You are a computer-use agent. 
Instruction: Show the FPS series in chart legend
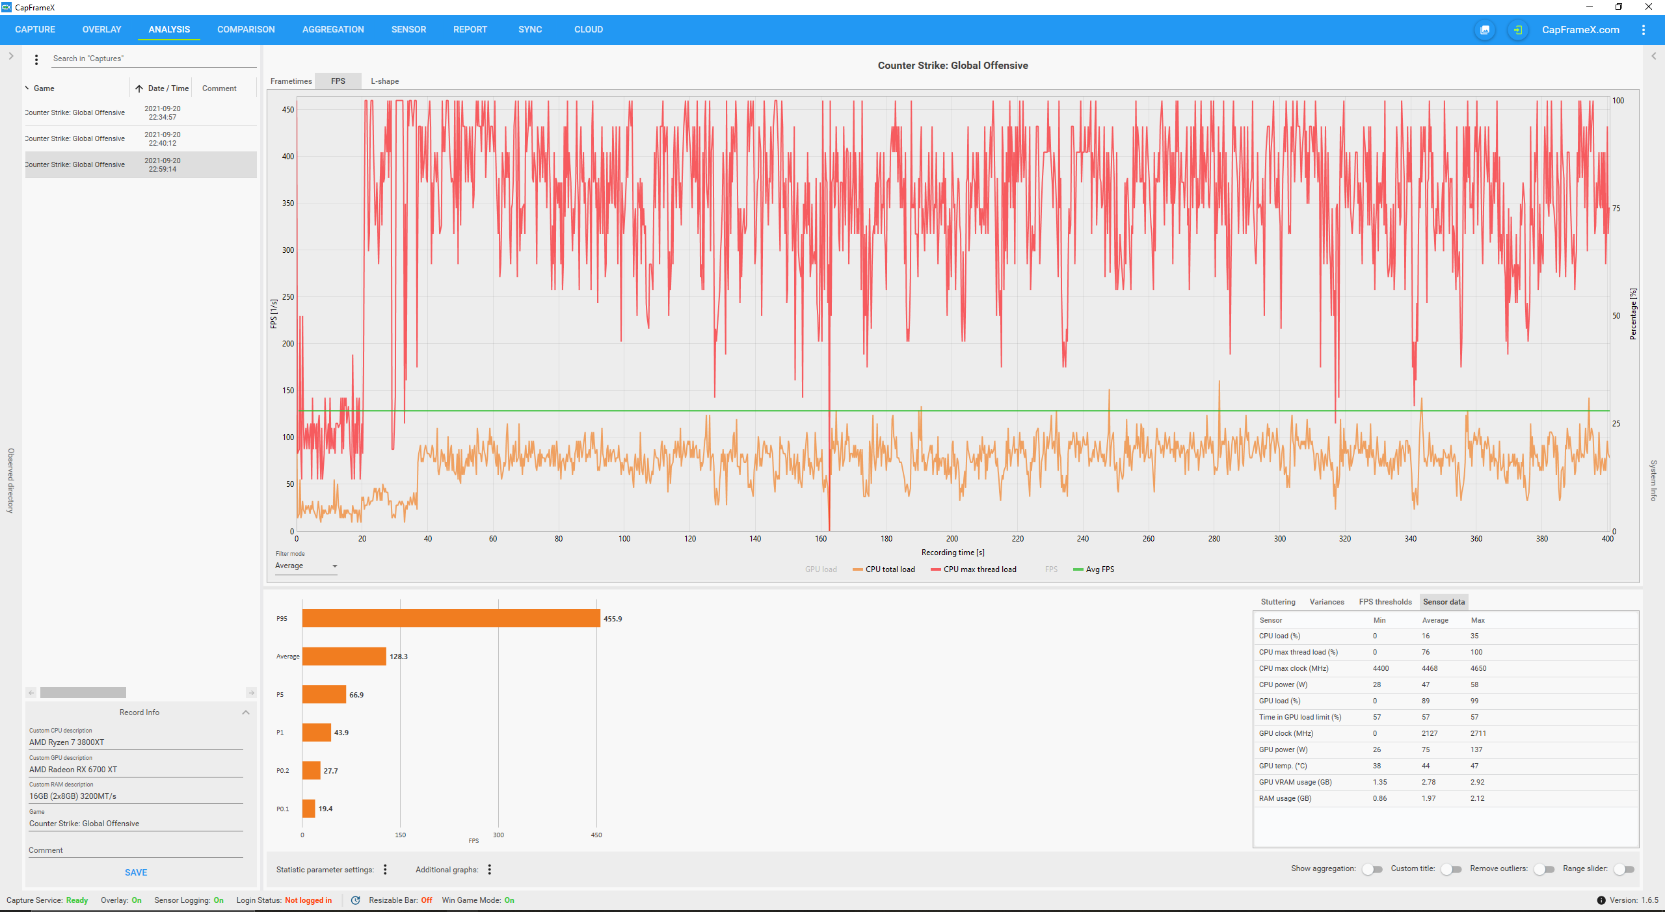click(x=1051, y=569)
